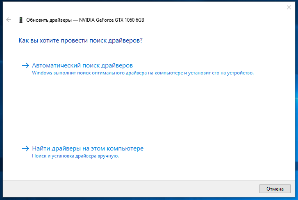Click NVIDIA GeForce GTX 1060 6GB name
Viewport: 298px width, 200px height.
point(111,20)
